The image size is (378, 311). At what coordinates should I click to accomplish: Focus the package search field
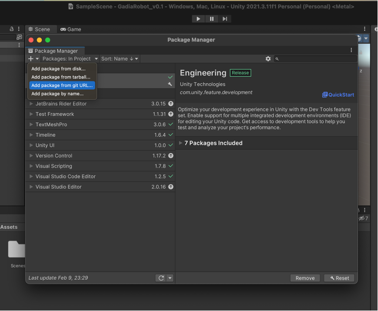point(315,59)
